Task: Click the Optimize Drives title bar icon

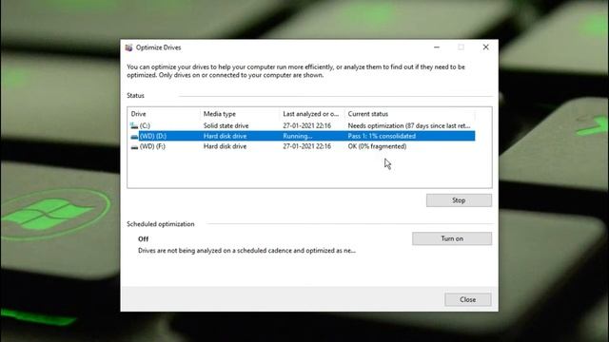Action: 129,47
